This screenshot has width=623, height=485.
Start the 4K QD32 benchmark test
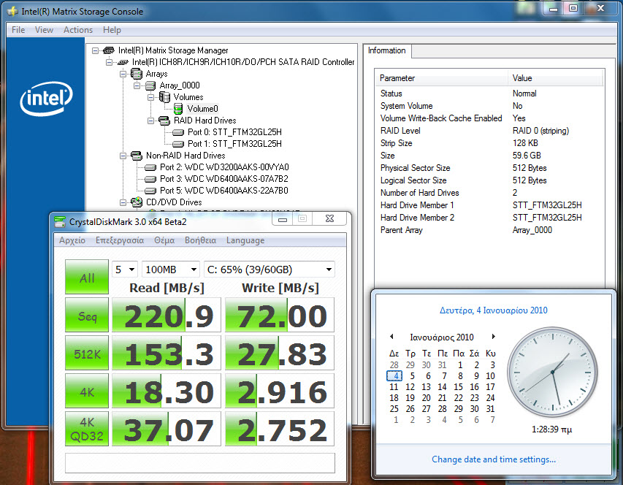[x=87, y=429]
